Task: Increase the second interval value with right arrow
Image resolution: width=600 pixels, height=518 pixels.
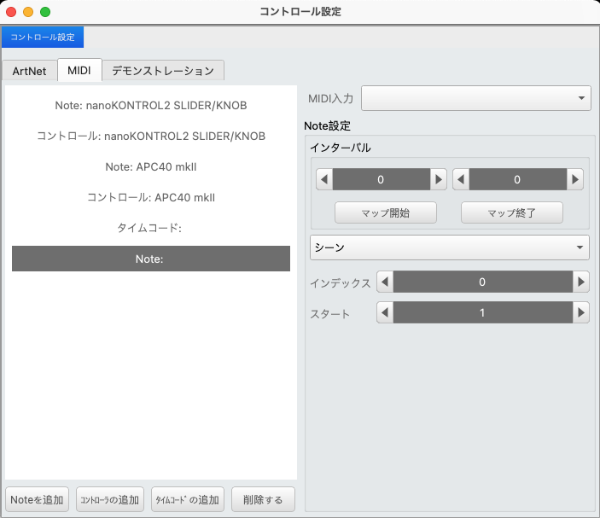Action: (574, 179)
